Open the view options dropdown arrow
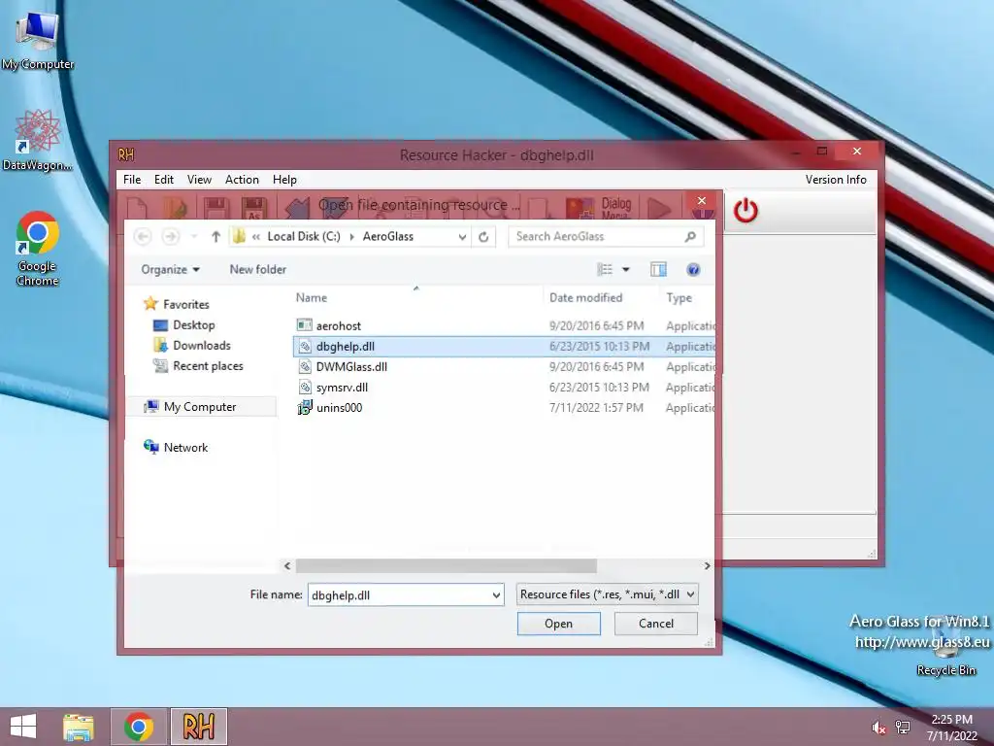This screenshot has width=994, height=746. (626, 270)
